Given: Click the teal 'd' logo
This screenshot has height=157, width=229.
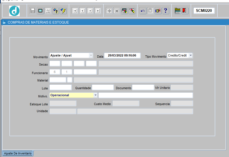Looking at the screenshot, I should [14, 11].
